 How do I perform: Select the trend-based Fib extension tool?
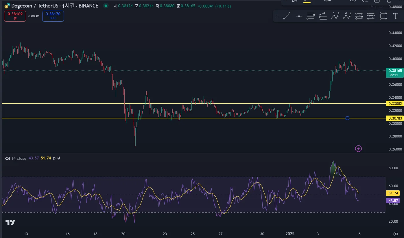coord(323,16)
